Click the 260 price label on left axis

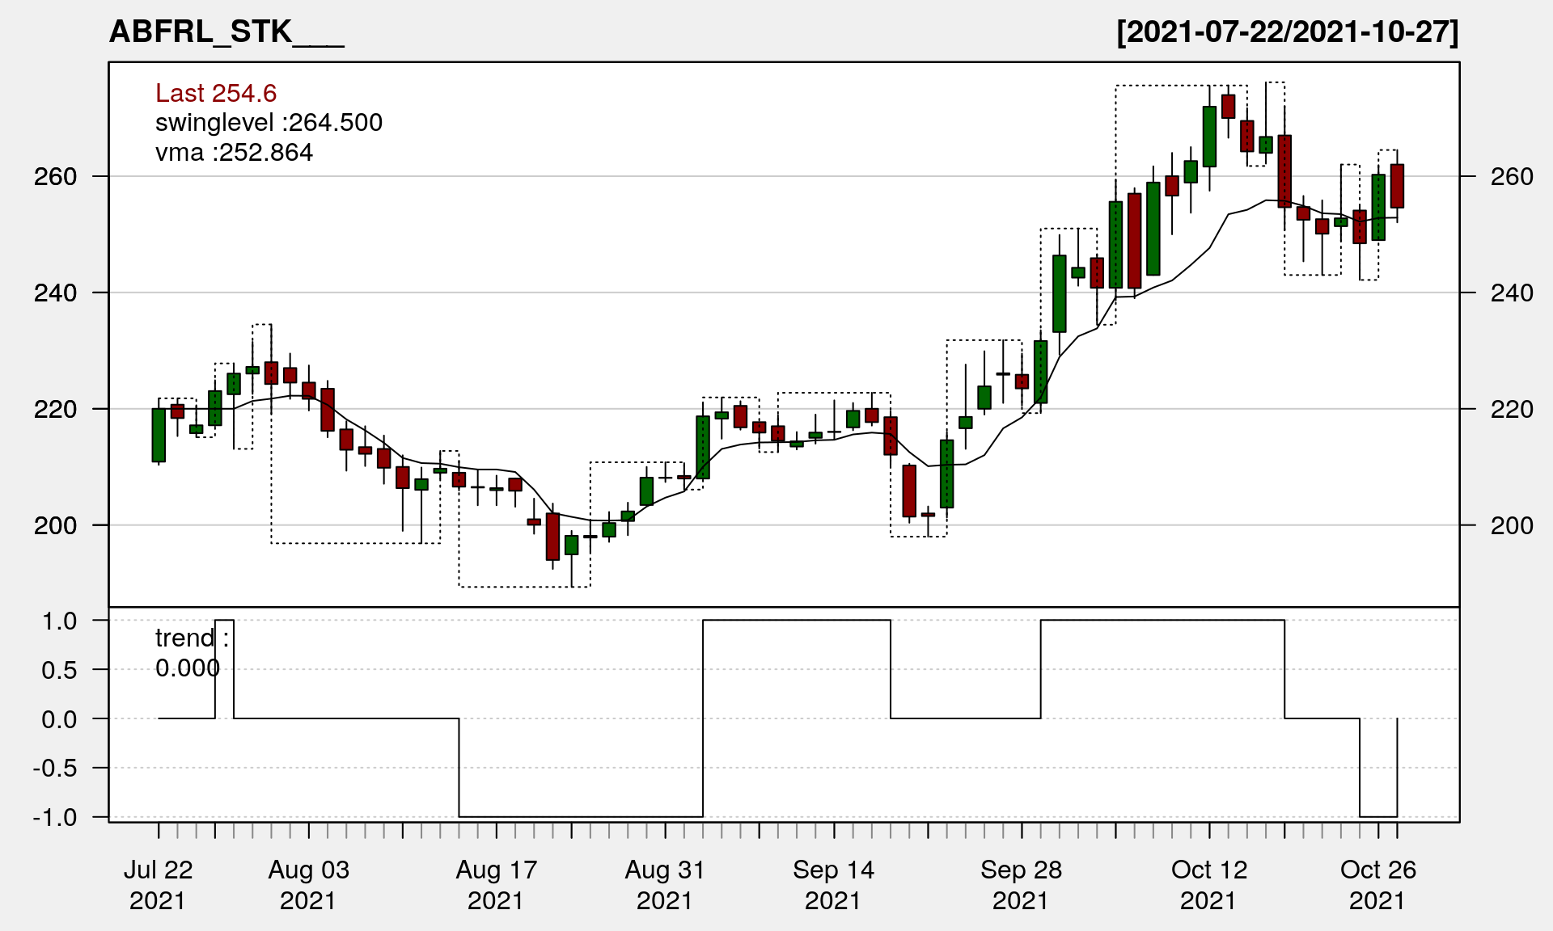point(55,176)
